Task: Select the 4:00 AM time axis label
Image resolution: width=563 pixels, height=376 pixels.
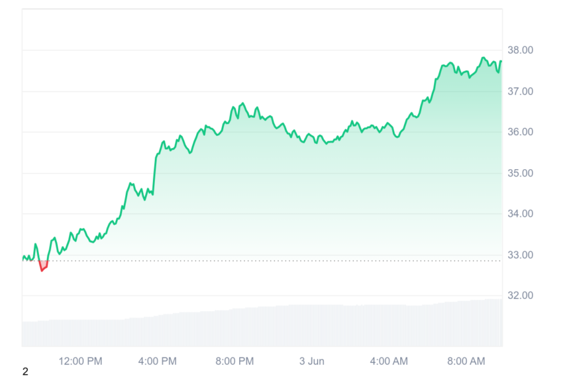Action: click(x=389, y=361)
